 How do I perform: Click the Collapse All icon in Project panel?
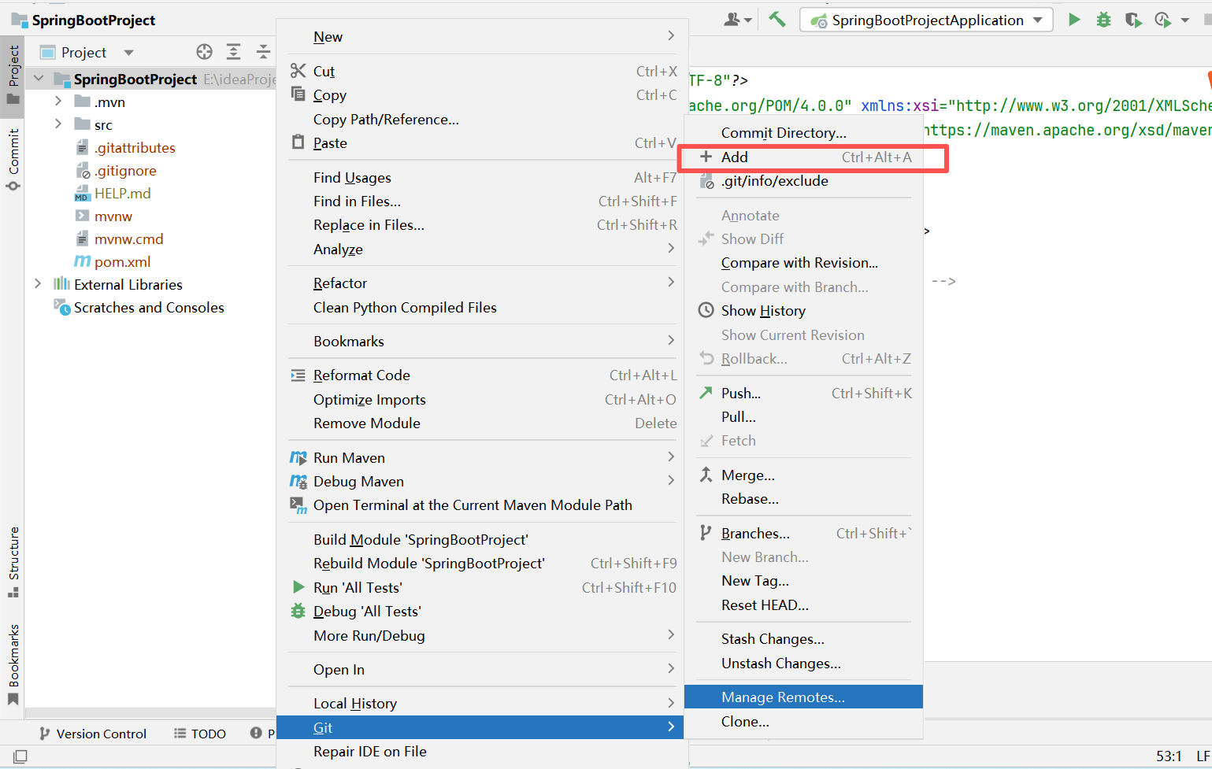click(263, 52)
